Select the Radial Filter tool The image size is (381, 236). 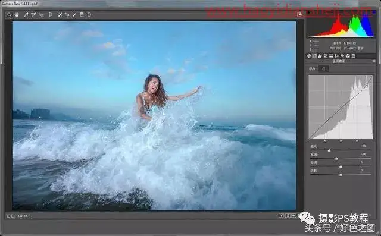[x=89, y=15]
